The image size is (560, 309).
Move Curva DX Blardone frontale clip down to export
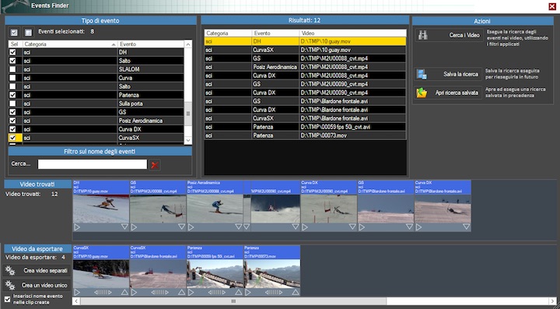click(466, 226)
